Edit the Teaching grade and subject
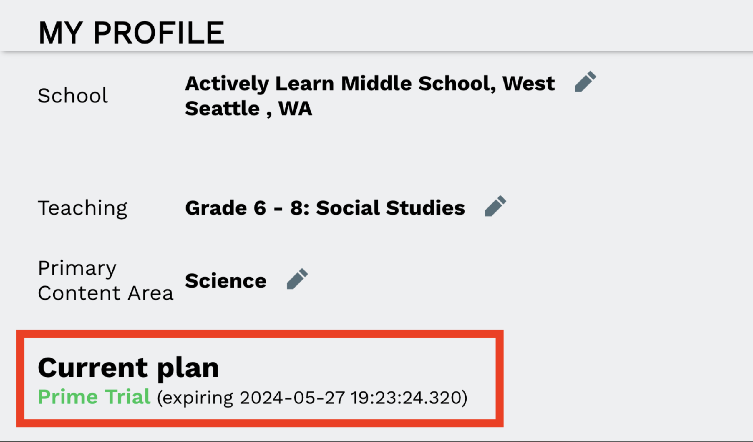Image resolution: width=753 pixels, height=442 pixels. click(x=495, y=206)
